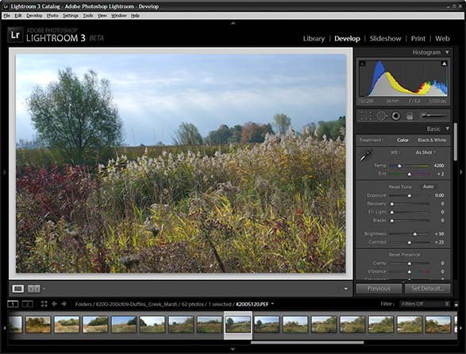
Task: Click the Exposure slider handle
Action: [x=409, y=195]
